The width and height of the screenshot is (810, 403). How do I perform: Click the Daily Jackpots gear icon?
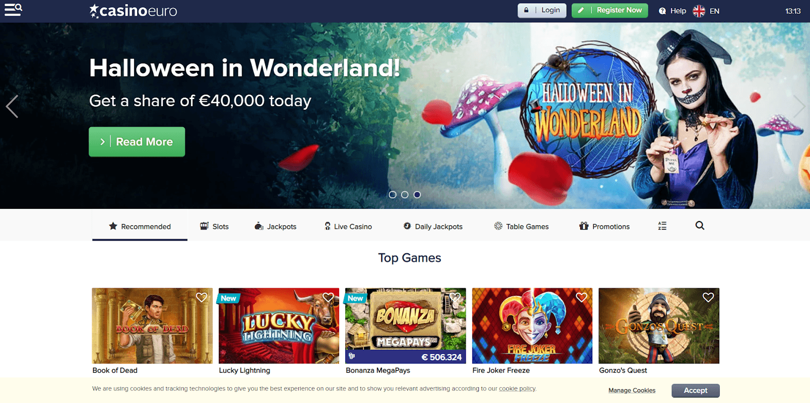point(407,226)
